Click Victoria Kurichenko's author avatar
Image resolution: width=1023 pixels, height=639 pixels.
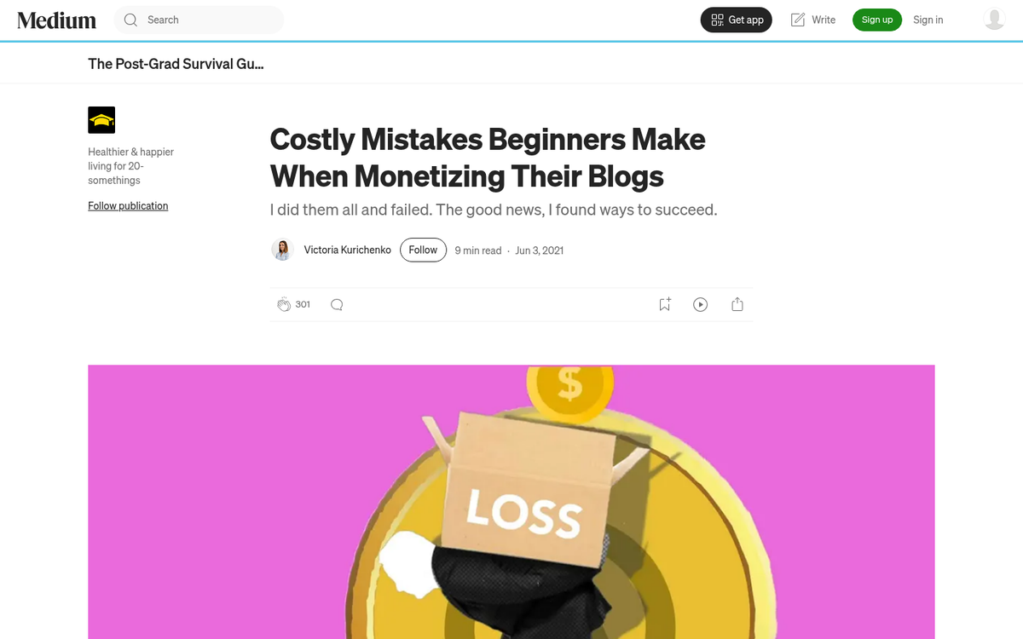282,250
